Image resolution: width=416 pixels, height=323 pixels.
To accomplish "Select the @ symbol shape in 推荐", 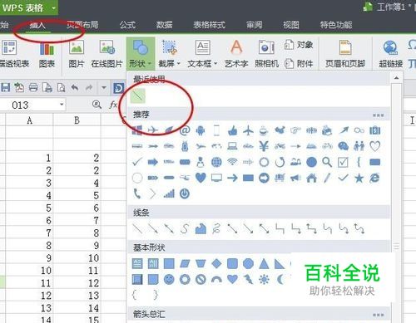I will coord(185,130).
